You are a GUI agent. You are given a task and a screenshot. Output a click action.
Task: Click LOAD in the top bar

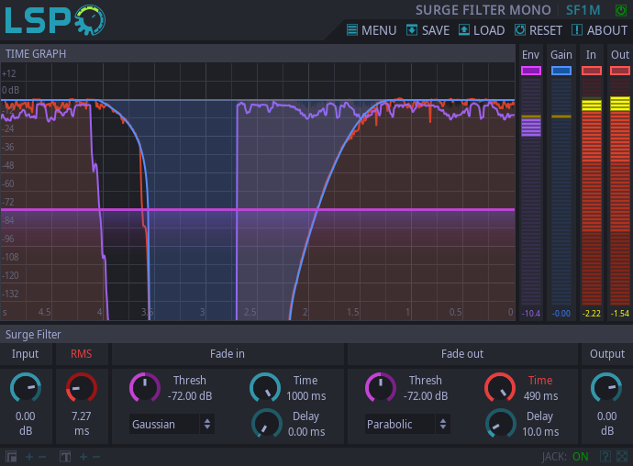click(x=482, y=30)
